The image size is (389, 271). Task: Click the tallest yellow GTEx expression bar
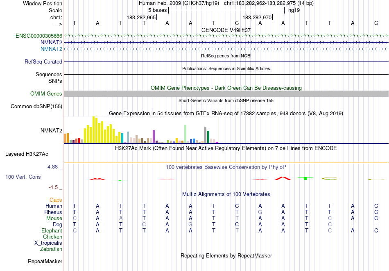93,130
